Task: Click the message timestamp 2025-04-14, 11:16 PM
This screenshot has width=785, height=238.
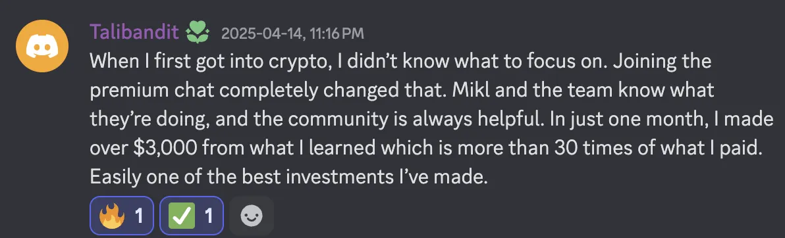Action: point(292,34)
